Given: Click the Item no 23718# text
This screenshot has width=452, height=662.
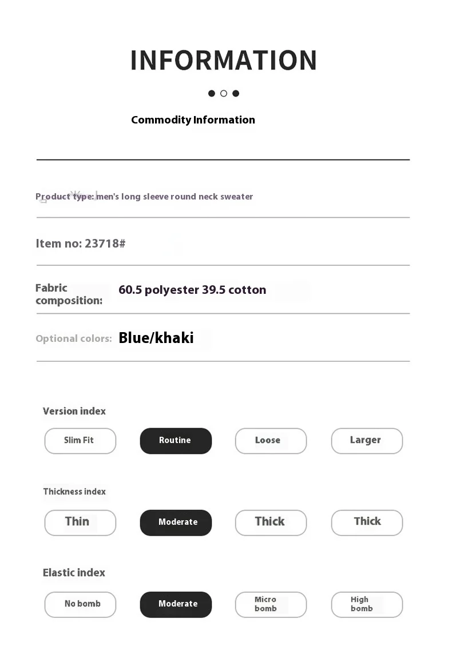Looking at the screenshot, I should [81, 244].
